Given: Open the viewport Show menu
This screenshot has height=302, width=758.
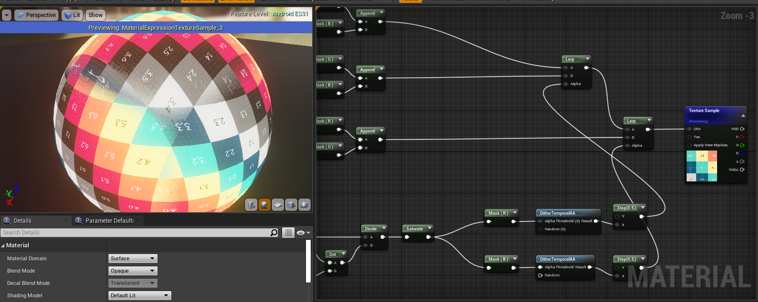Looking at the screenshot, I should [x=96, y=15].
